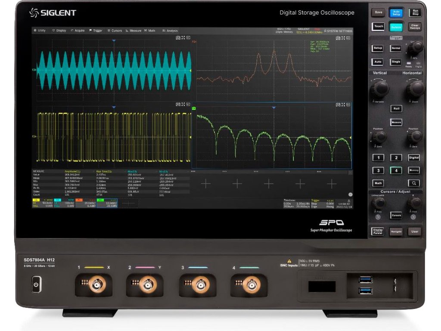Open the on-screen Measure menu
Screen dimensions: 441x331
pos(134,31)
